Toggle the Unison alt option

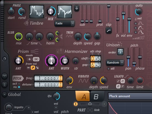click(108, 69)
